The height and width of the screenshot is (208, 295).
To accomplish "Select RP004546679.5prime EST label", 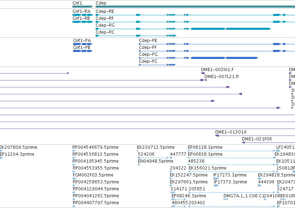I will (x=96, y=147).
